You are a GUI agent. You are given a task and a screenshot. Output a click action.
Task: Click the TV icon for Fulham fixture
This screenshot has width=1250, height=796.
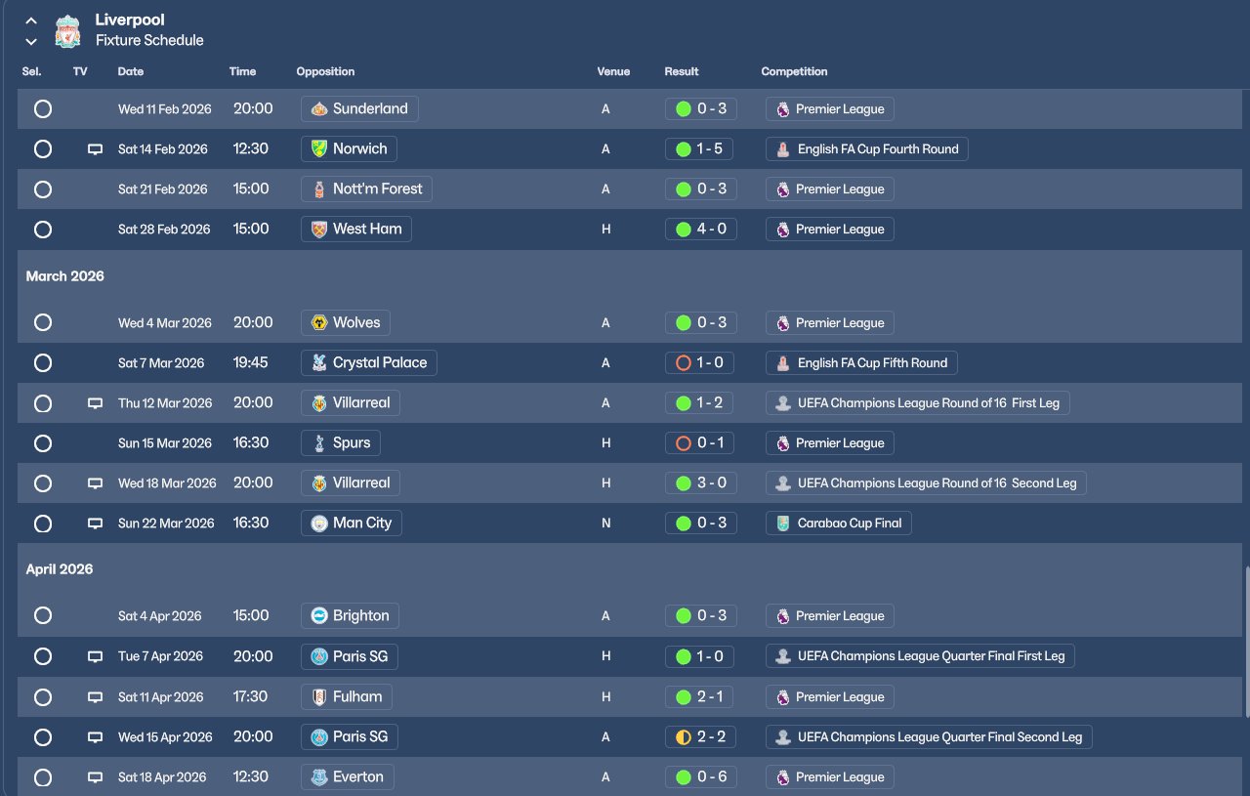coord(95,697)
